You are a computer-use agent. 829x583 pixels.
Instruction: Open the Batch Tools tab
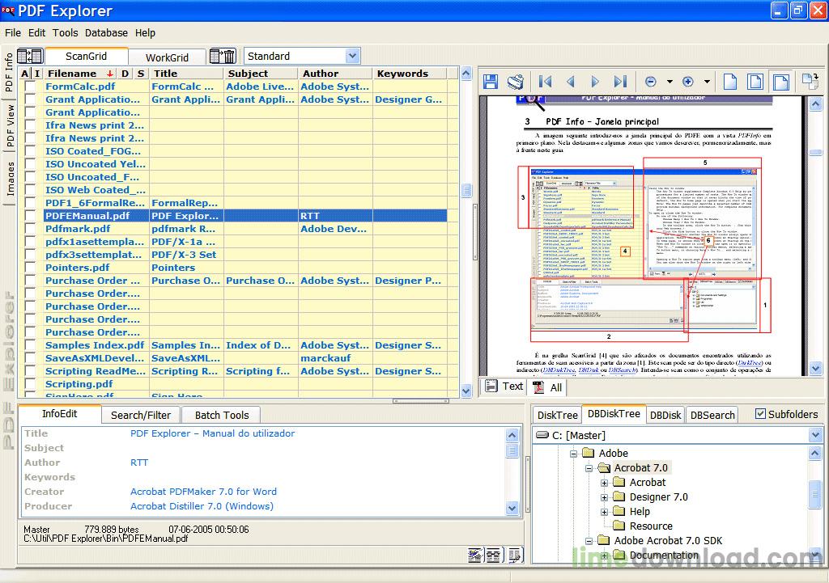coord(222,415)
